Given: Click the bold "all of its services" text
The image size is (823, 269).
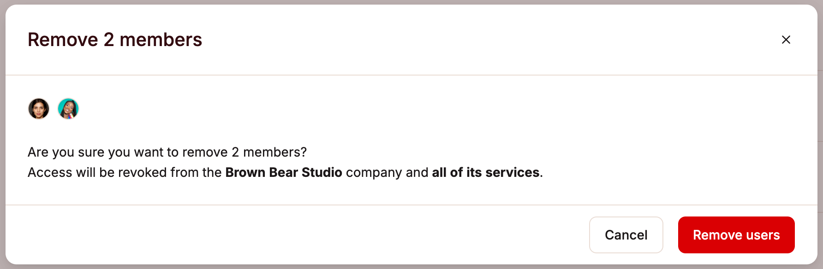Looking at the screenshot, I should (x=486, y=172).
